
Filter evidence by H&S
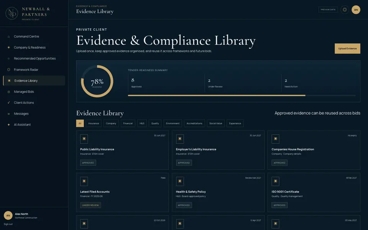click(x=142, y=123)
